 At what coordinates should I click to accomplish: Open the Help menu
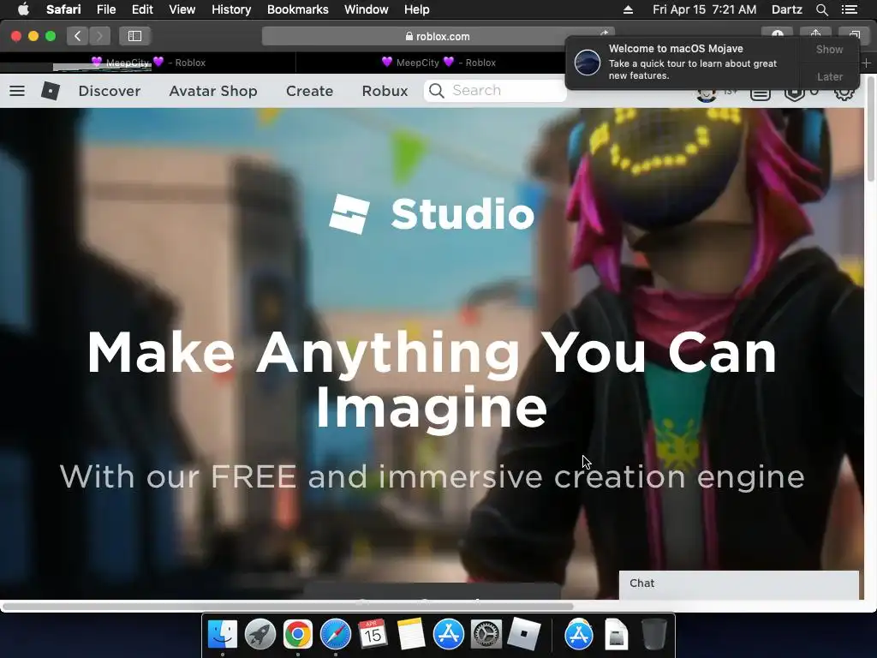(417, 9)
